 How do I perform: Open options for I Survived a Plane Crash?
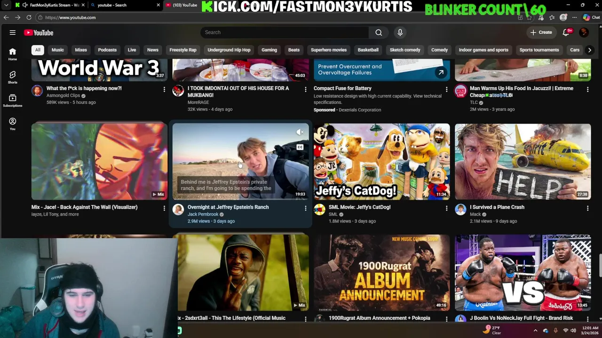587,208
